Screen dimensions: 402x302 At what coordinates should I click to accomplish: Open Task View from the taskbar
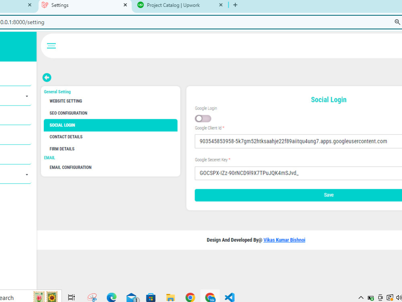coord(72,298)
